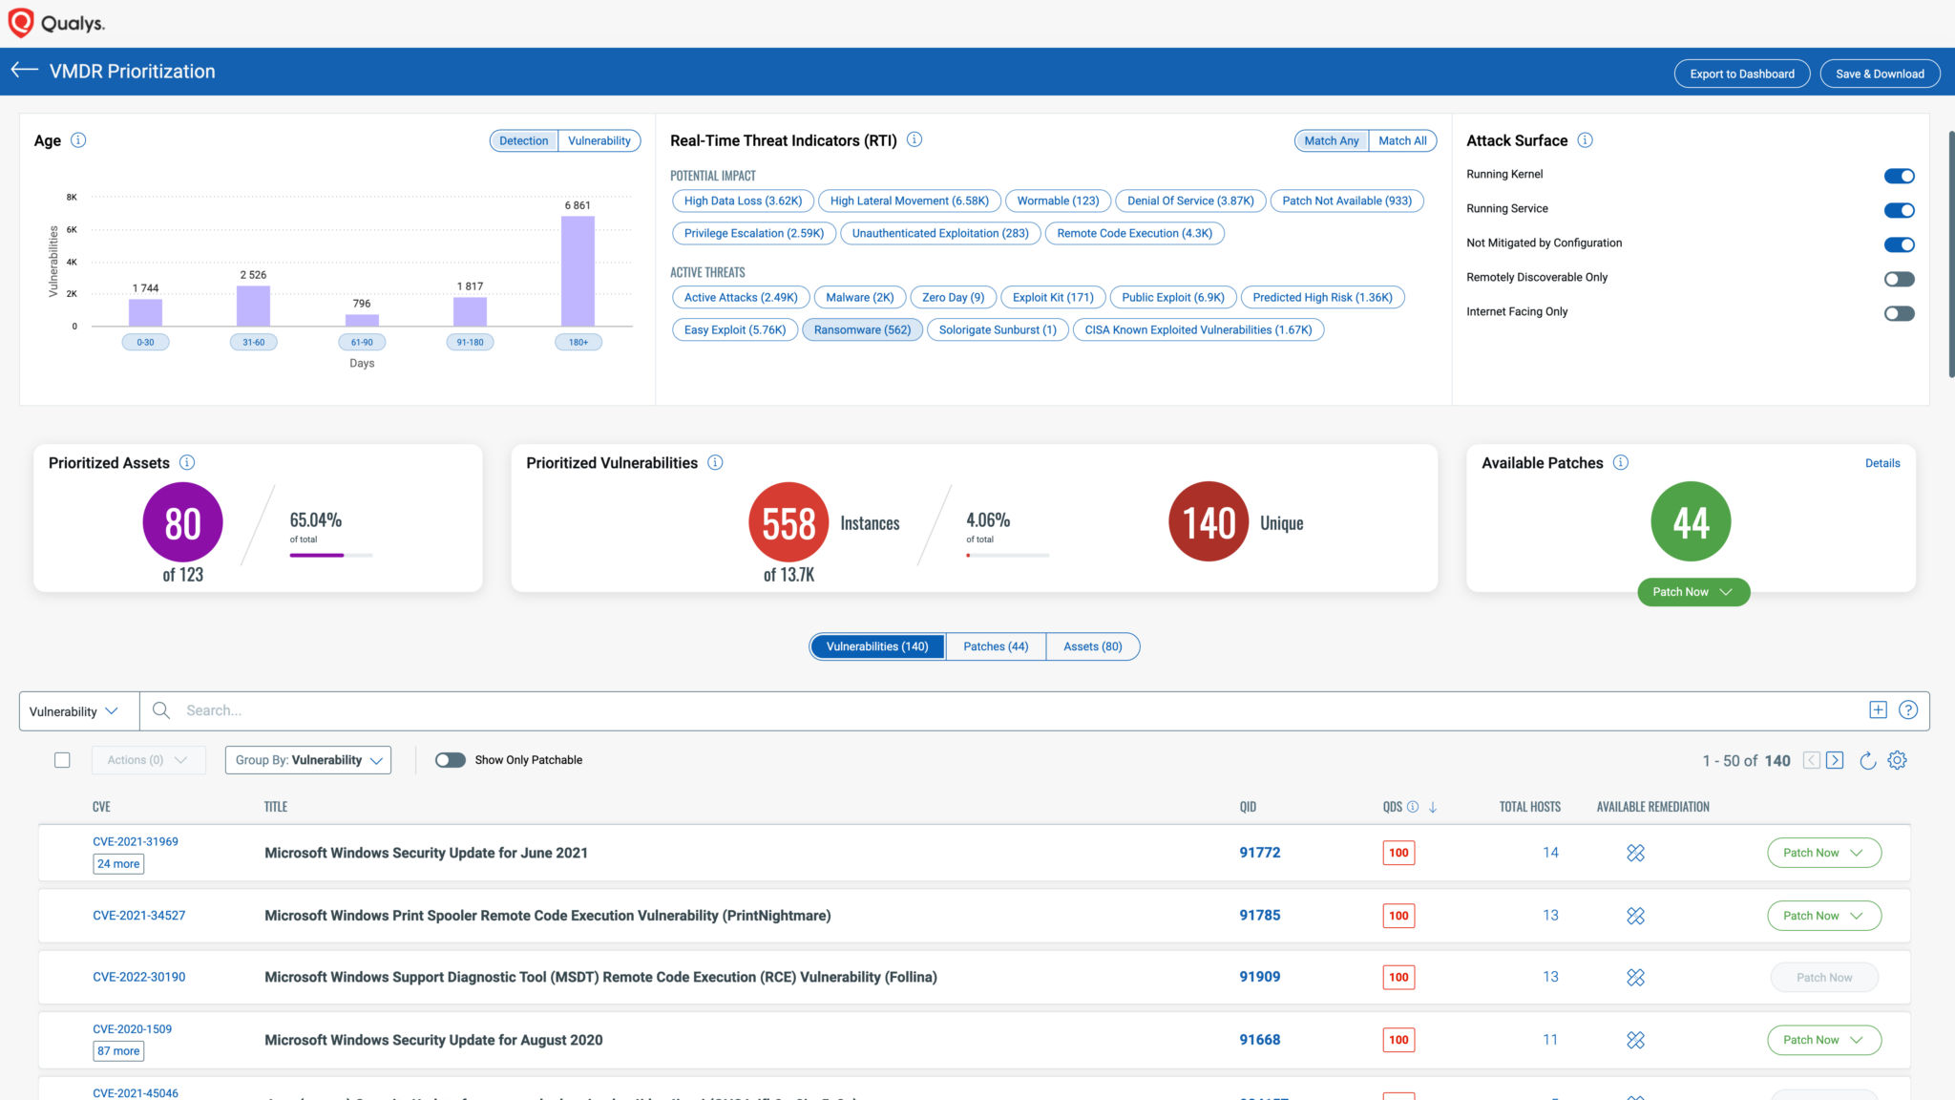Click the refresh icon above the results table
The image size is (1955, 1100).
coord(1866,760)
